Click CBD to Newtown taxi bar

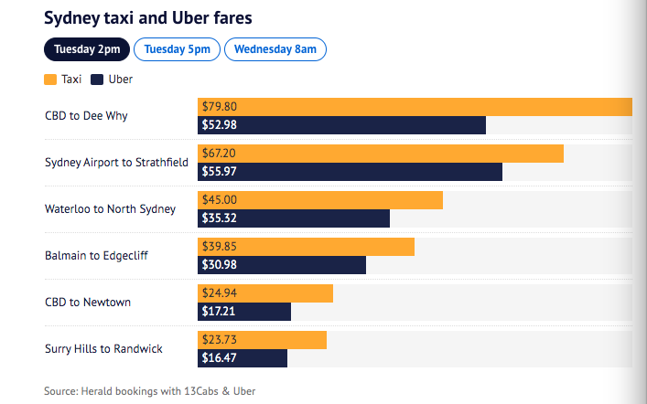click(265, 292)
